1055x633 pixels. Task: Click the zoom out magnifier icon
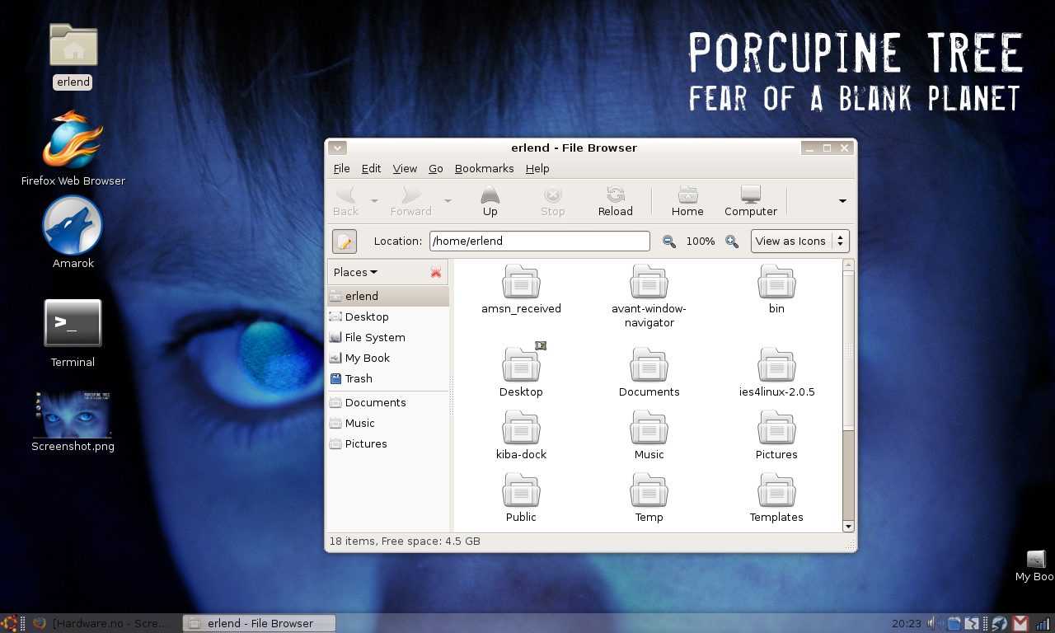[x=669, y=241]
